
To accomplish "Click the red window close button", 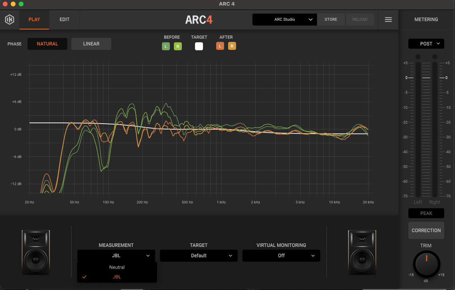I will [x=5, y=4].
